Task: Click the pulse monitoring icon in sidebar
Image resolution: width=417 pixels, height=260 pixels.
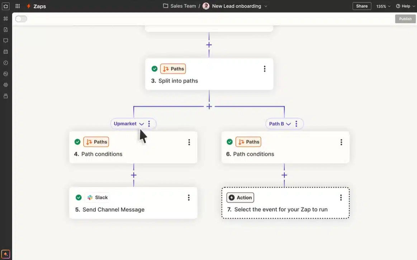Action: pyautogui.click(x=5, y=74)
